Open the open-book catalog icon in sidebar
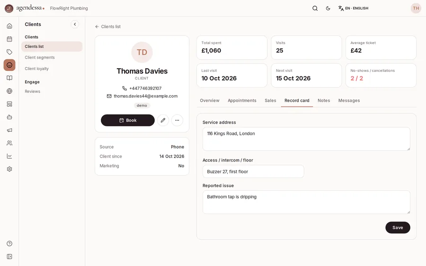 pos(9,78)
